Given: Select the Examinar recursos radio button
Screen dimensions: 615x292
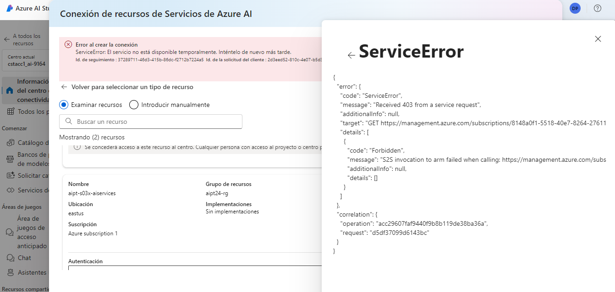Looking at the screenshot, I should [64, 105].
